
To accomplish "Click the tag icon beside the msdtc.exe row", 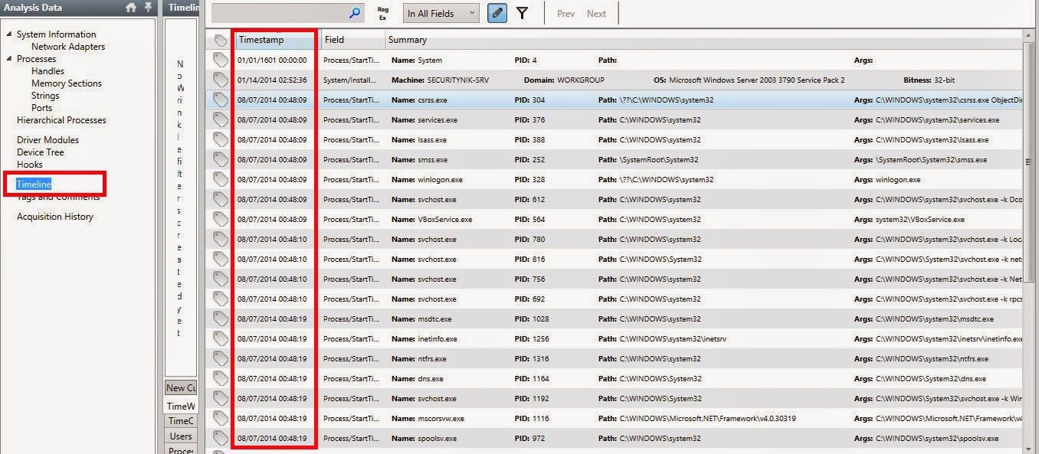I will point(220,318).
